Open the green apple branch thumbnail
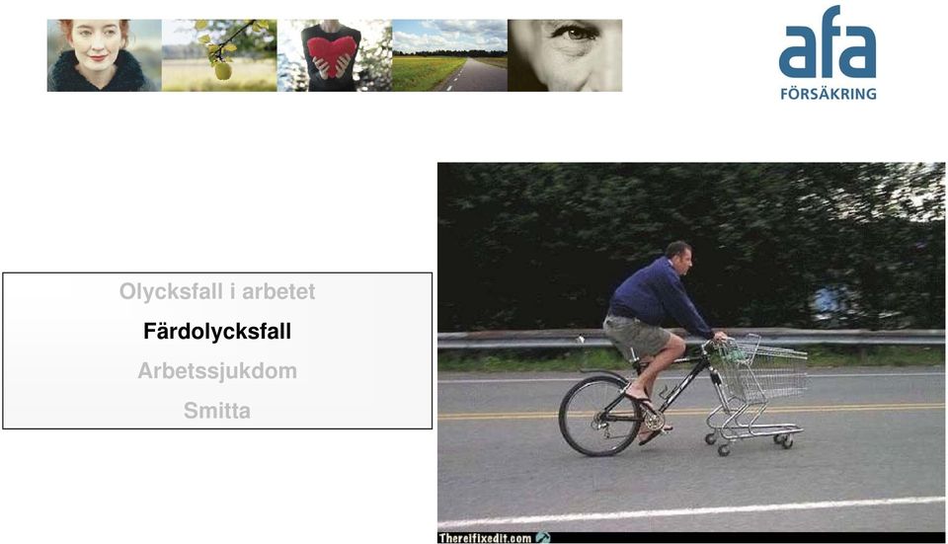The height and width of the screenshot is (544, 948). pos(219,55)
